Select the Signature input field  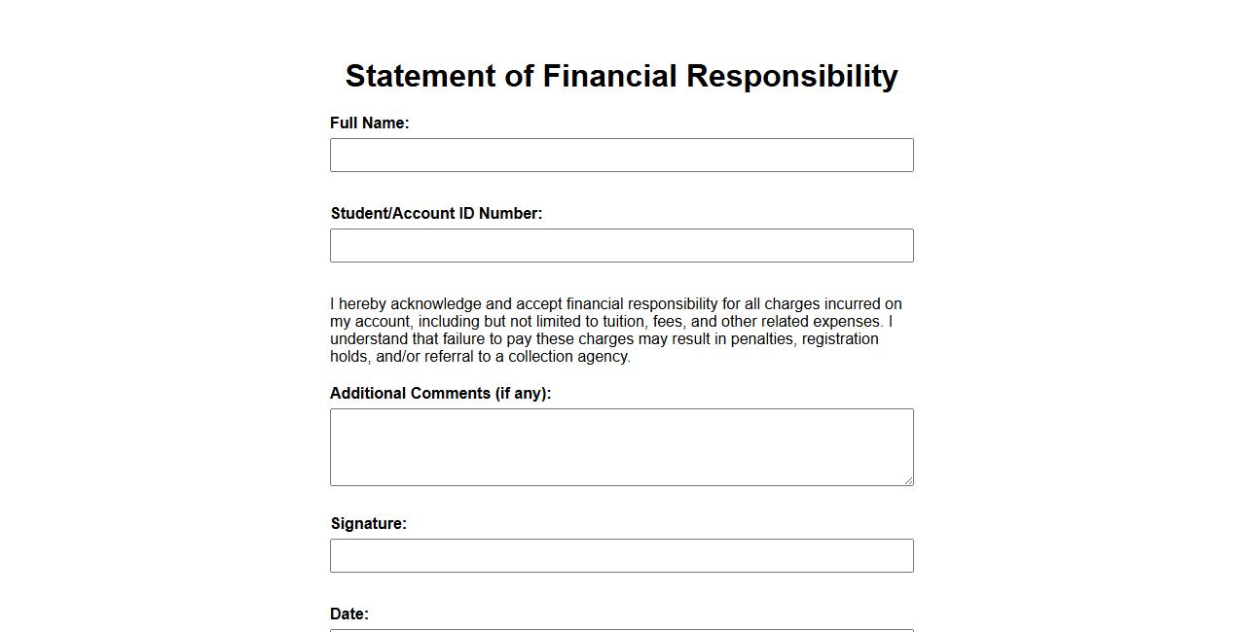pyautogui.click(x=621, y=556)
